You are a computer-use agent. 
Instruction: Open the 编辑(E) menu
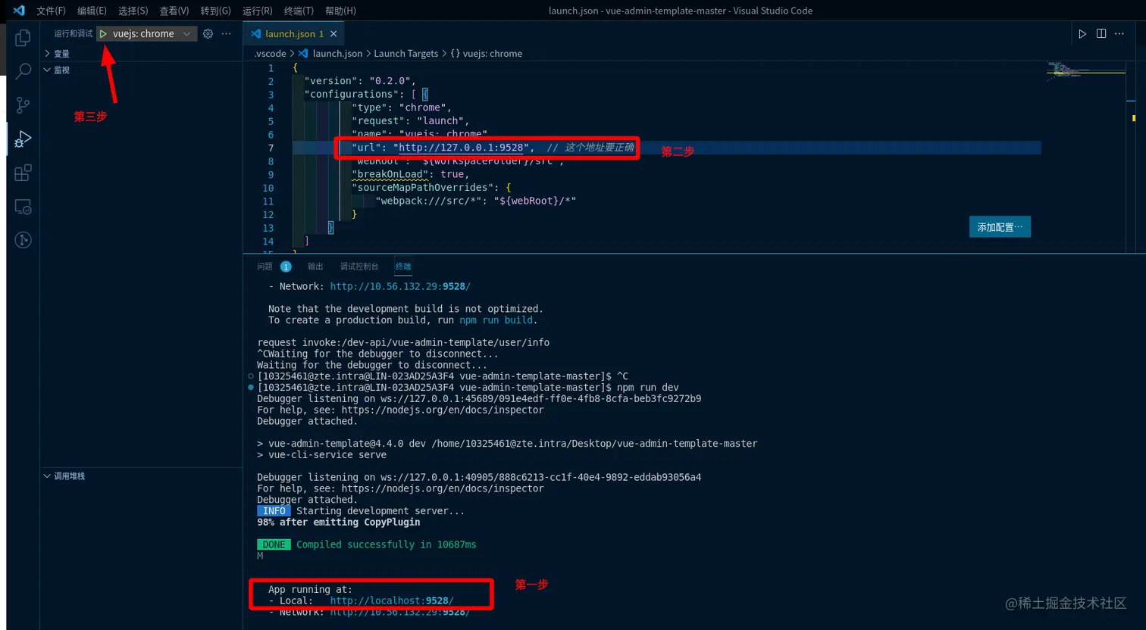92,11
